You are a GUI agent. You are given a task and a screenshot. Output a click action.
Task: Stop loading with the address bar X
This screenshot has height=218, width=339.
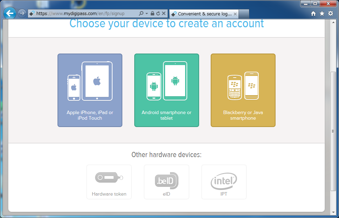(x=164, y=13)
